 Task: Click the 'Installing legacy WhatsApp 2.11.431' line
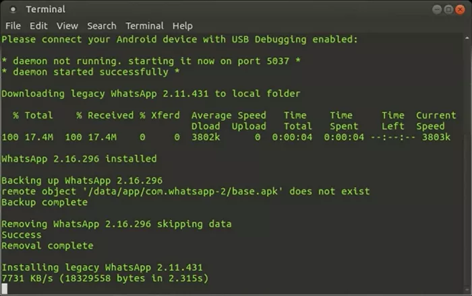point(102,267)
